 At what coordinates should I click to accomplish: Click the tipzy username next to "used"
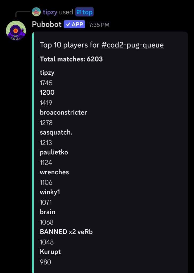(x=50, y=12)
